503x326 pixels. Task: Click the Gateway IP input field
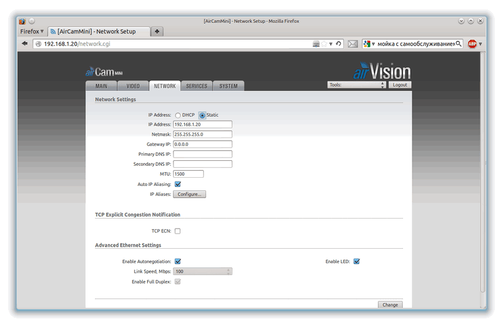[202, 144]
